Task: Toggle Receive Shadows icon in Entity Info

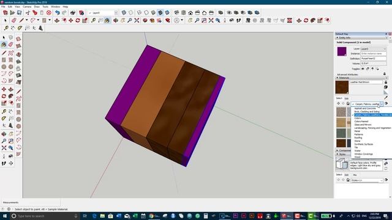Action: tap(372, 69)
